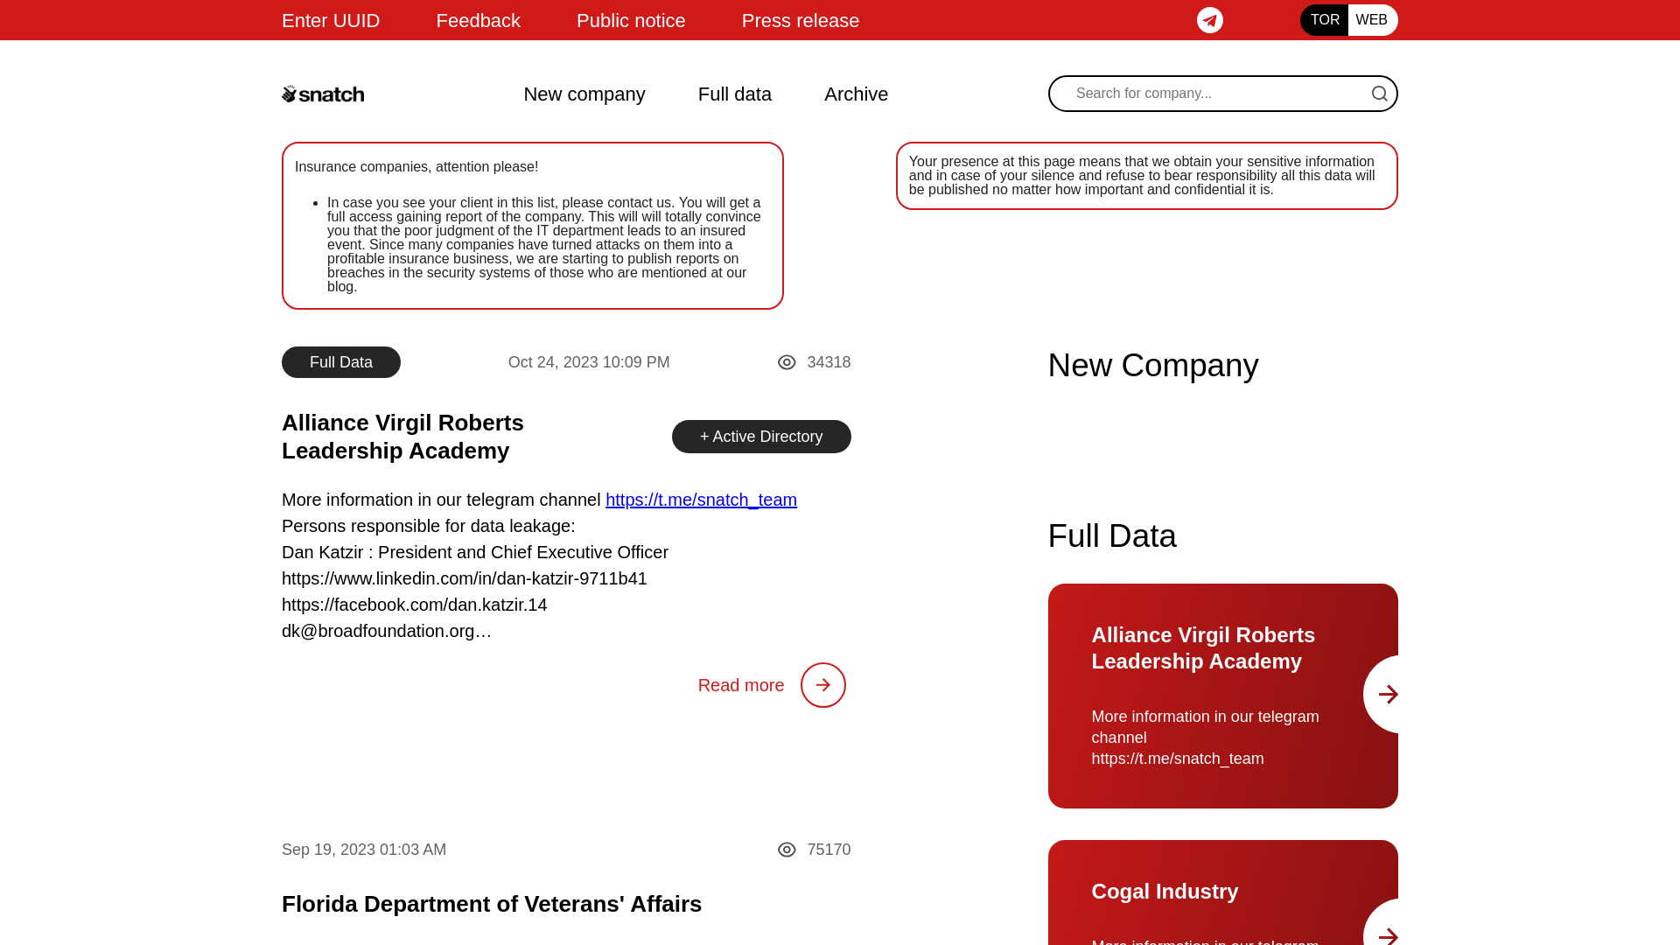Click the + Active Directory button
1680x945 pixels.
click(760, 437)
